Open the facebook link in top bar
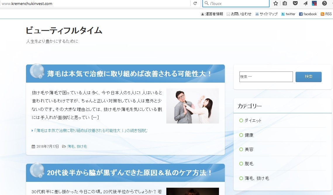 tap(308, 14)
